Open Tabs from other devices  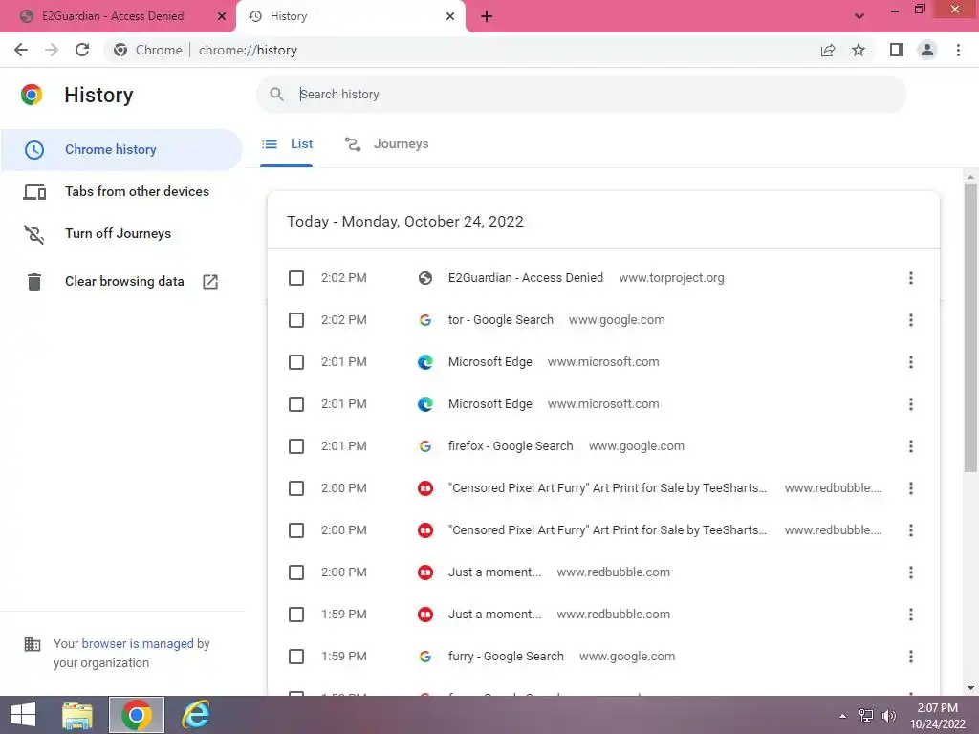click(x=121, y=191)
